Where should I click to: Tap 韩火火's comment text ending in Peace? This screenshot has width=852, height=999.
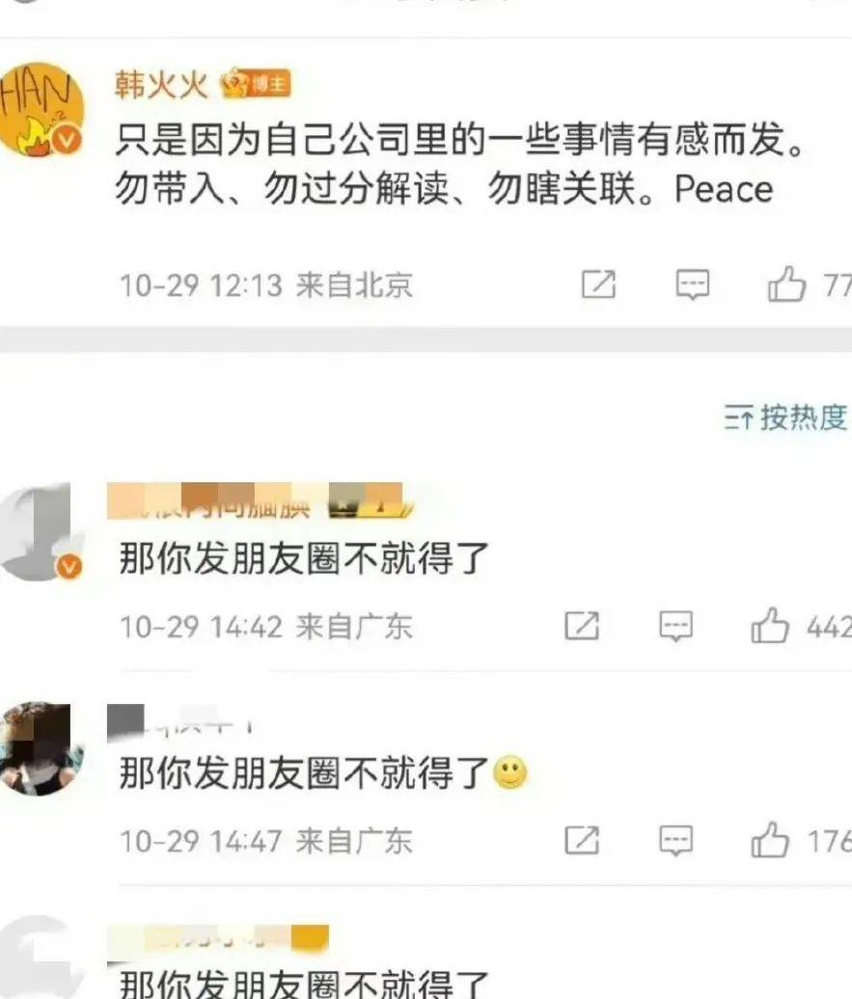(x=459, y=164)
